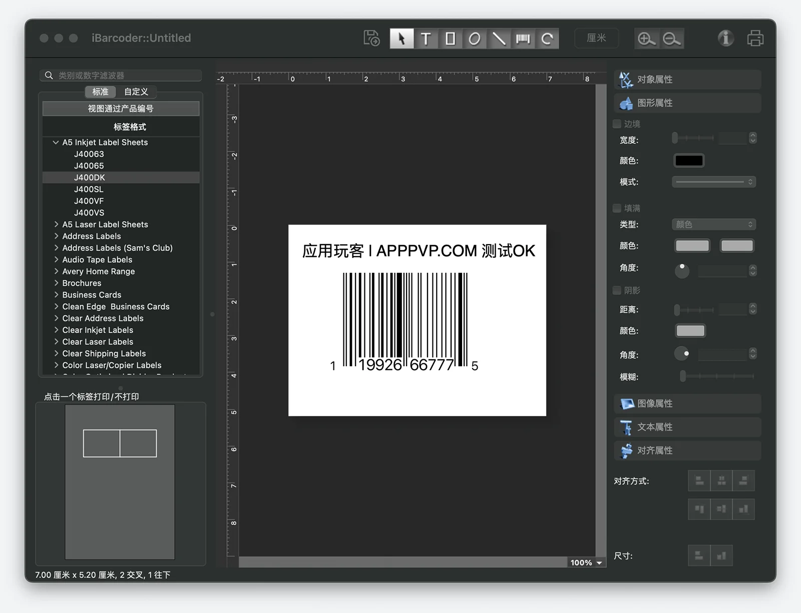The width and height of the screenshot is (801, 613).
Task: Open the first fill 颜色 swatch
Action: point(692,246)
